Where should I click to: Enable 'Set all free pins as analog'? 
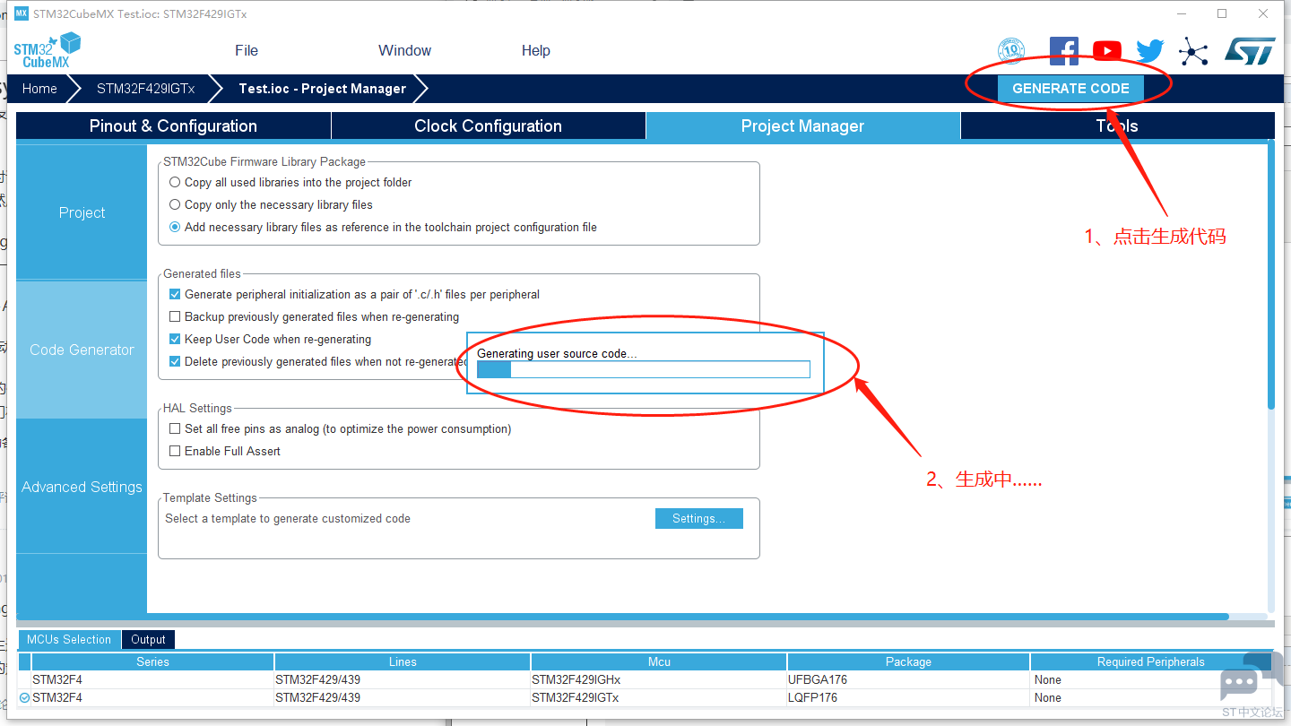tap(175, 428)
